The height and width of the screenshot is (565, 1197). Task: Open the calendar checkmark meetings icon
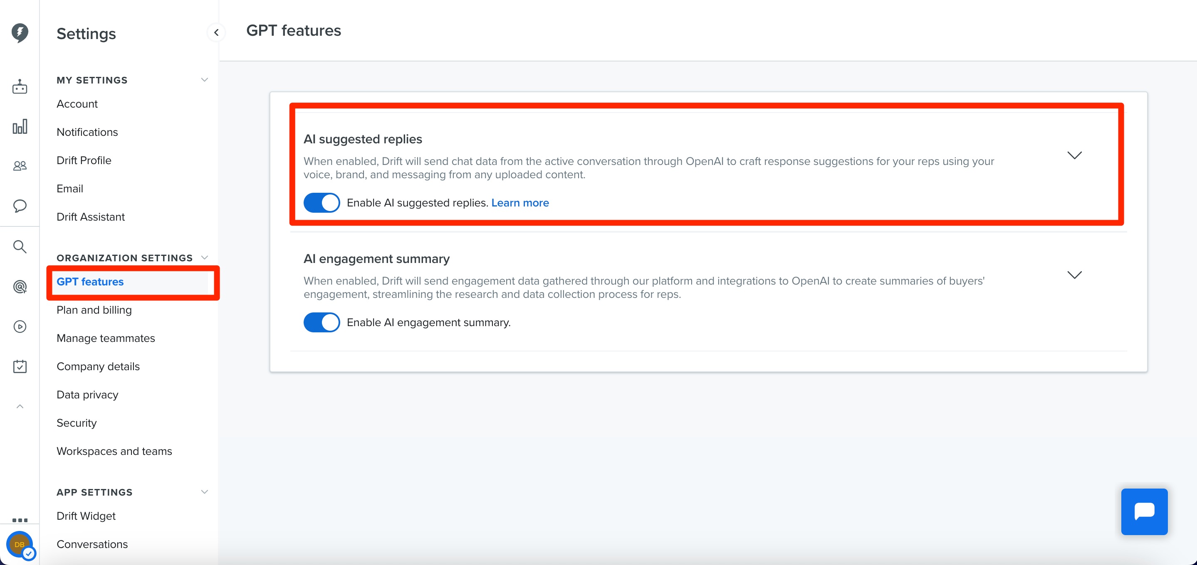pyautogui.click(x=20, y=366)
